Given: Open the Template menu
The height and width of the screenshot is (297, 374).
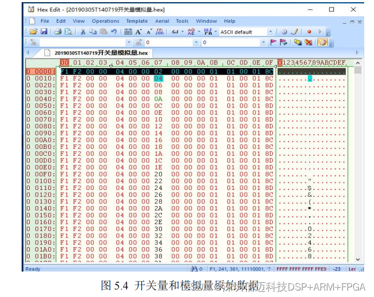Looking at the screenshot, I should click(x=137, y=21).
